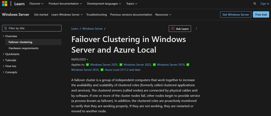Screen dimensions: 271x116
Task: Click the Learn breadcrumb link
Action: 75,29
